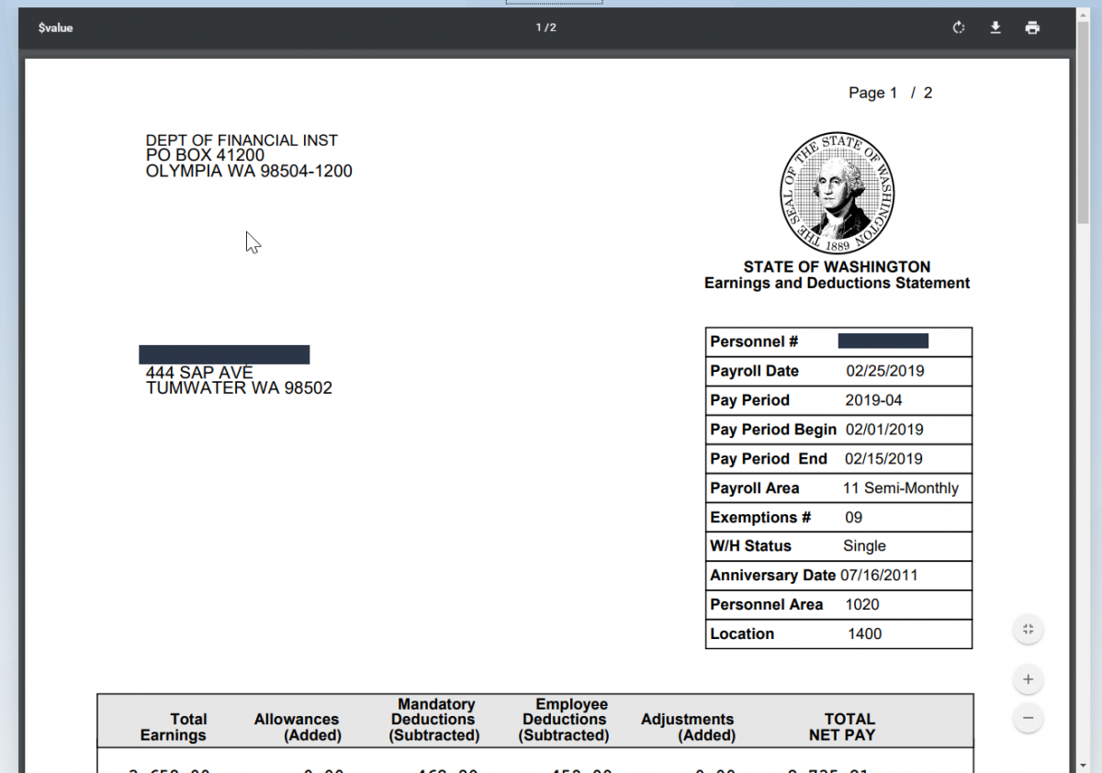Viewport: 1102px width, 773px height.
Task: Select the Pay Period Begin date
Action: click(884, 430)
